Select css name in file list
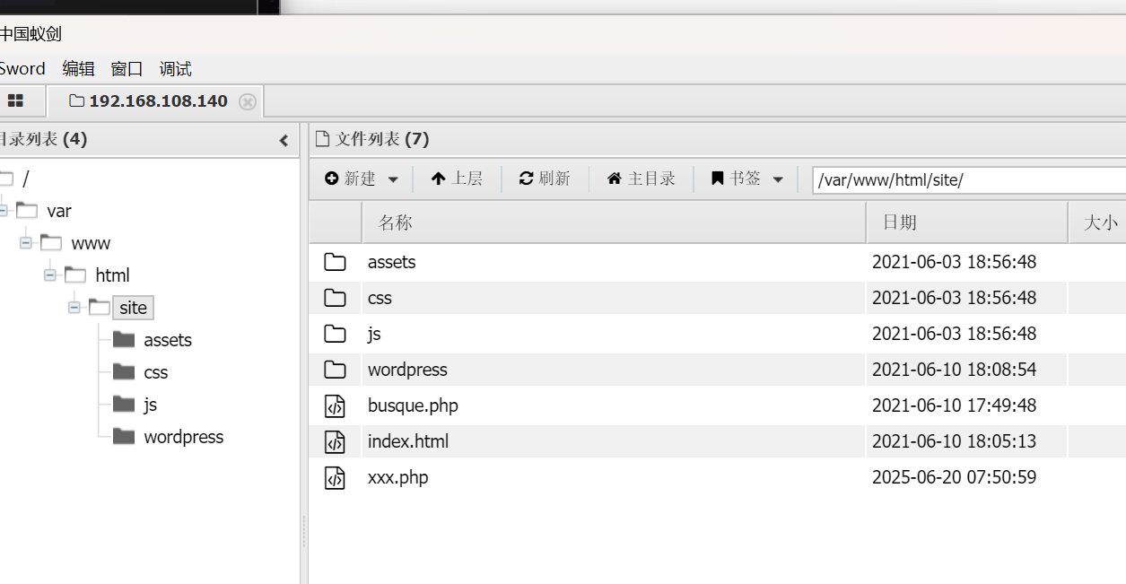This screenshot has width=1126, height=584. (380, 298)
